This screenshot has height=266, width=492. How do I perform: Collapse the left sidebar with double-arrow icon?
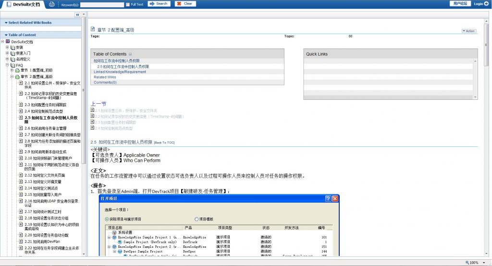(x=77, y=15)
